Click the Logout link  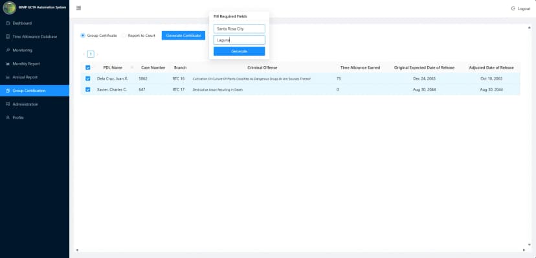[x=524, y=8]
